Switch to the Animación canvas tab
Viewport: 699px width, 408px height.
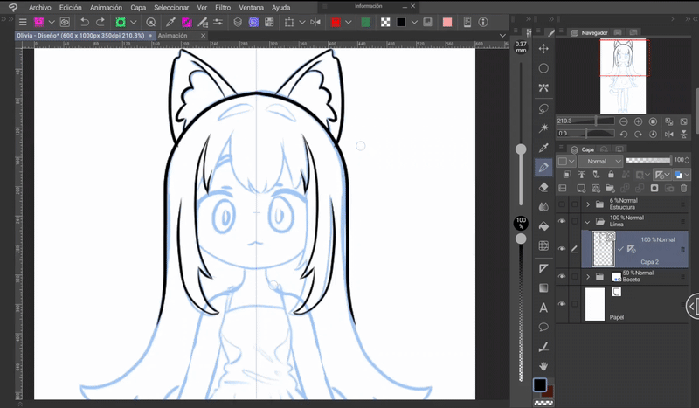tap(172, 36)
